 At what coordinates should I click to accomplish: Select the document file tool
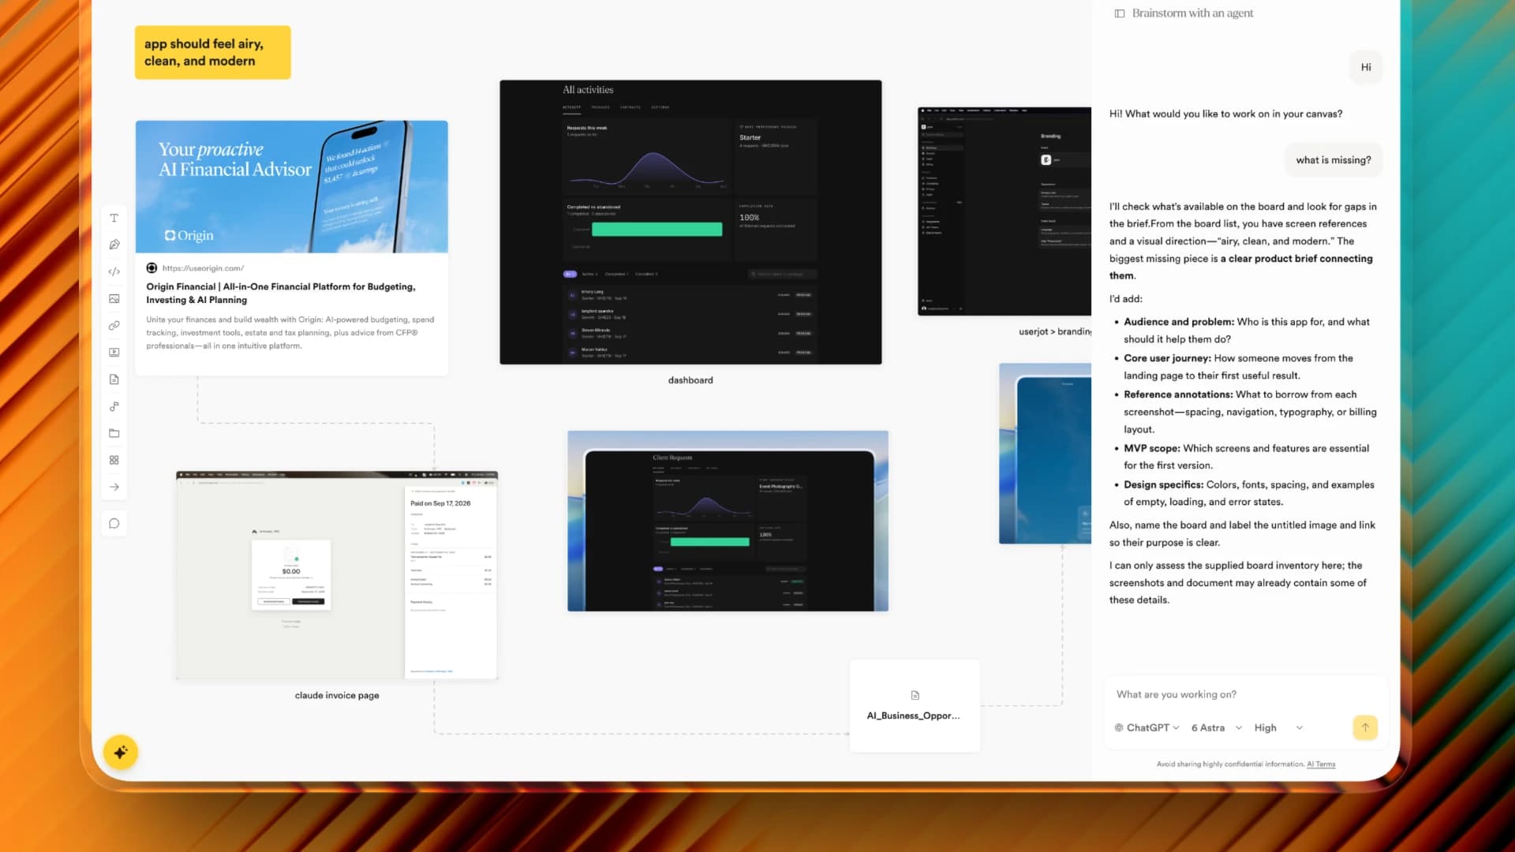pos(114,379)
